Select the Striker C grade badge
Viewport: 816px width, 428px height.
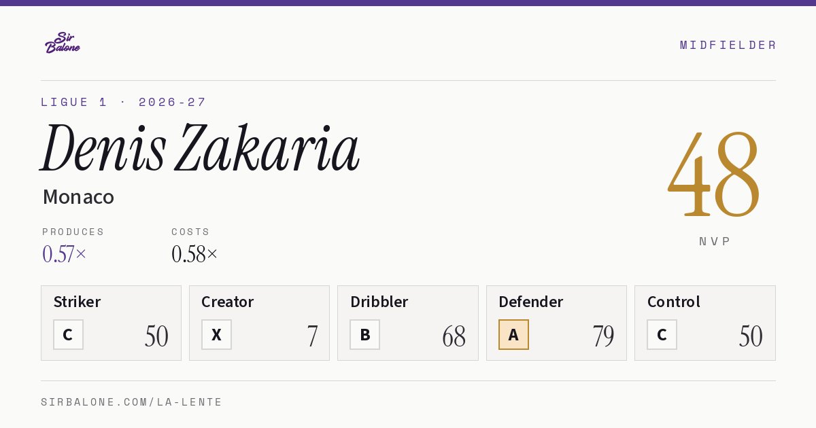point(68,334)
